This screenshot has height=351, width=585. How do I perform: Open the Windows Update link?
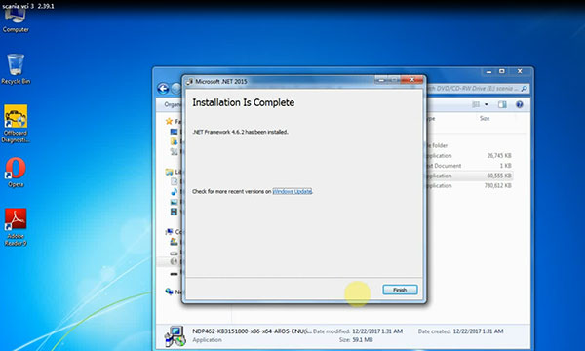pyautogui.click(x=292, y=191)
